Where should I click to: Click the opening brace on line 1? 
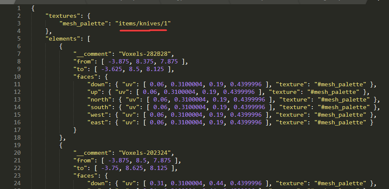(x=33, y=8)
